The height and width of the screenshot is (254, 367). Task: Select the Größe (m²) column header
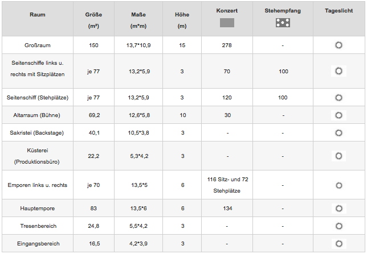click(93, 20)
